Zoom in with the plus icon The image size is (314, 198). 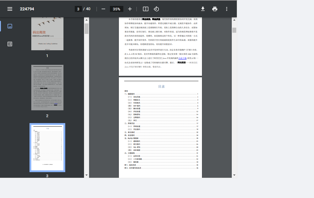[130, 9]
